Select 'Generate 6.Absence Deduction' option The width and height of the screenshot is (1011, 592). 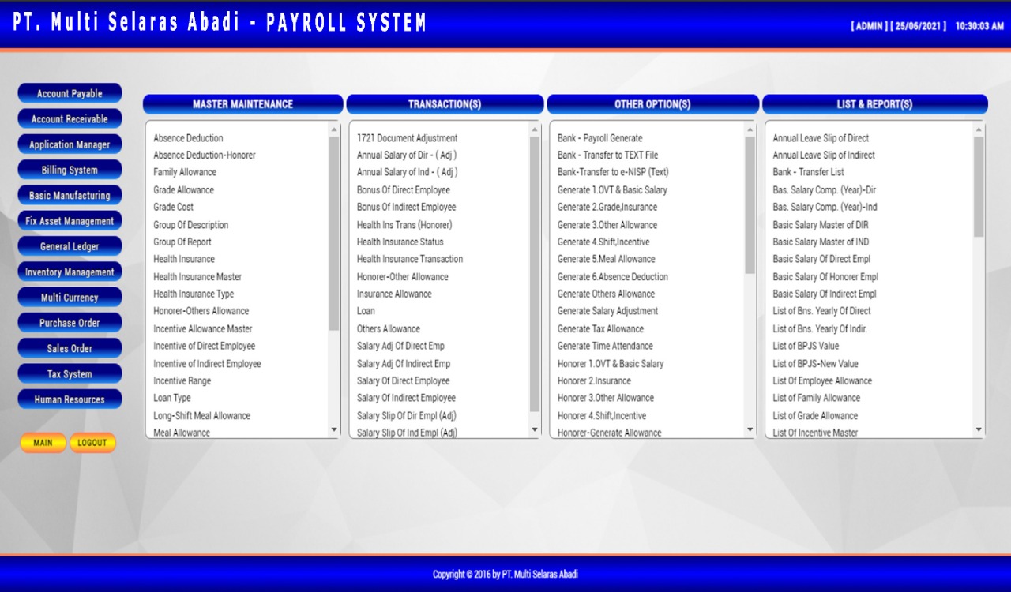point(613,277)
